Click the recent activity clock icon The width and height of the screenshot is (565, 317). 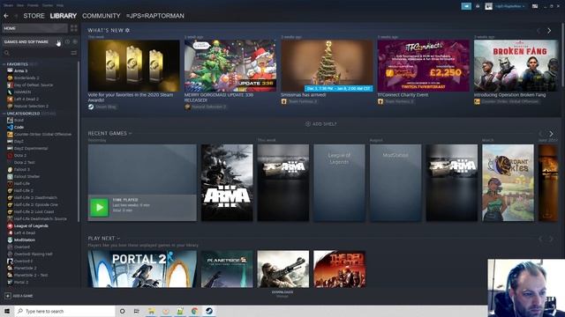pos(67,41)
